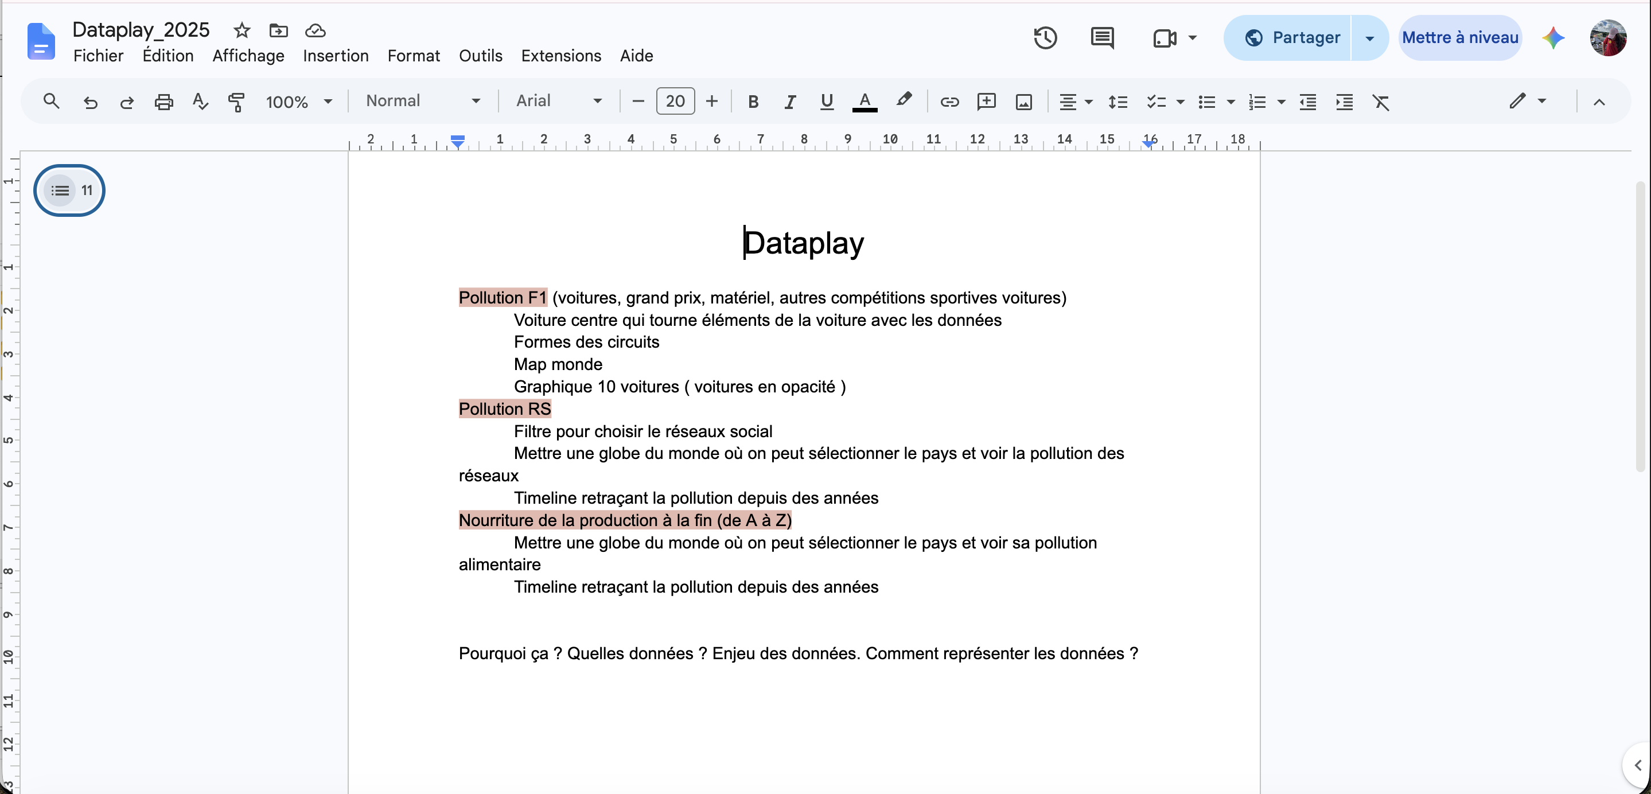Click Mettre à niveau button

tap(1459, 38)
